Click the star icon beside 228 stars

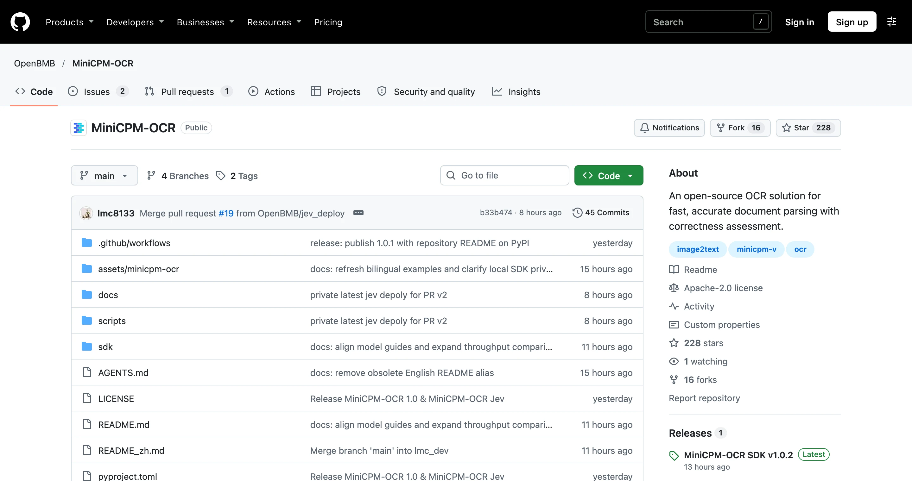(674, 343)
